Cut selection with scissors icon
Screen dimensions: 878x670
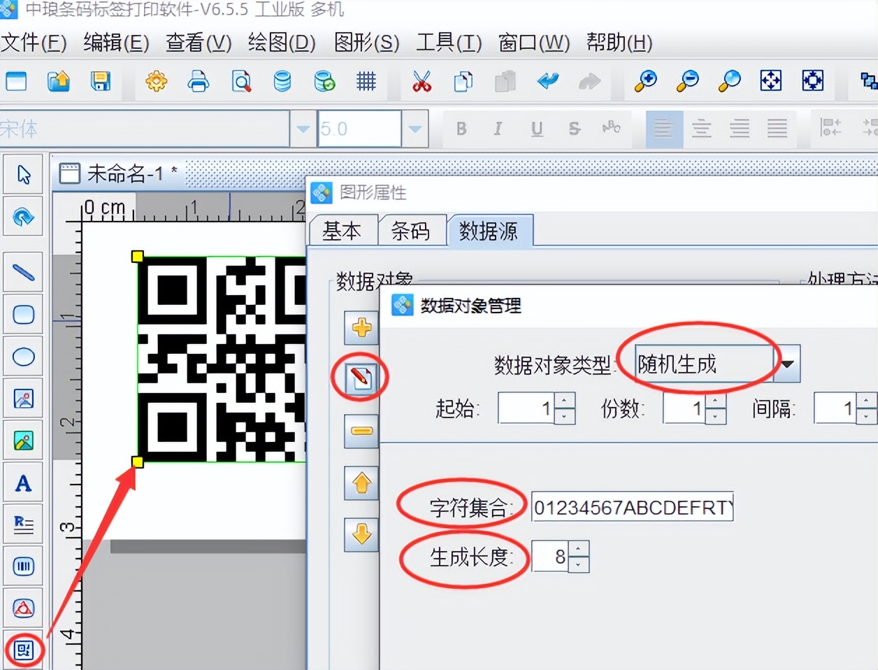(x=422, y=82)
